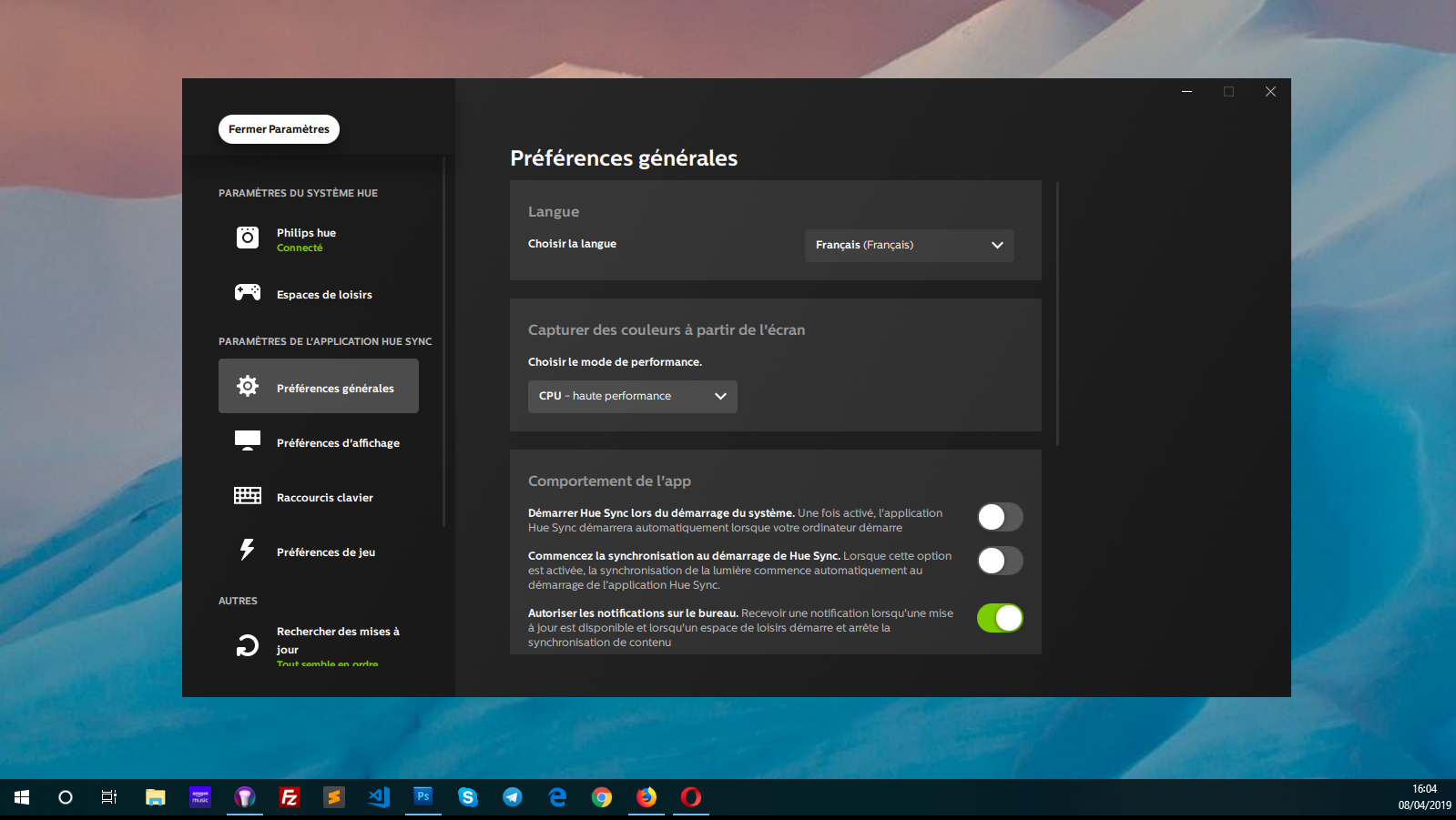The width and height of the screenshot is (1456, 820).
Task: Click the main settings panel scrollbar
Action: (x=1057, y=314)
